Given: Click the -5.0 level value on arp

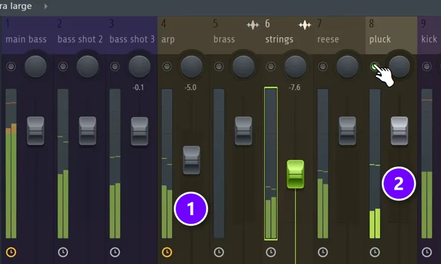Looking at the screenshot, I should coord(190,87).
